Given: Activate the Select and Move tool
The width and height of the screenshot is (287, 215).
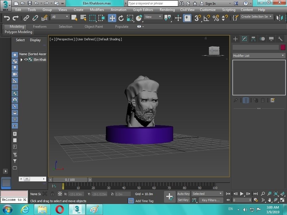Looking at the screenshot, I should (x=112, y=18).
